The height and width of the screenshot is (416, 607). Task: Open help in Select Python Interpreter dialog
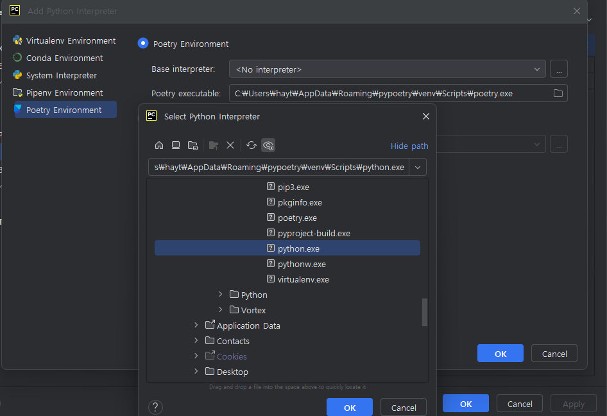click(155, 407)
